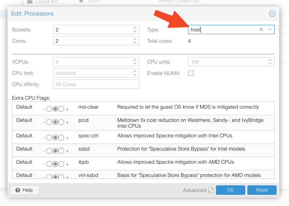Enable the NUMA checkbox
289x206 pixels.
(x=191, y=73)
